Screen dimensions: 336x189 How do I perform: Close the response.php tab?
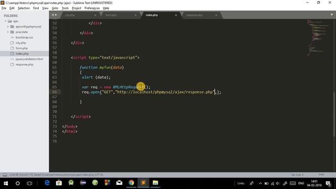coord(216,15)
